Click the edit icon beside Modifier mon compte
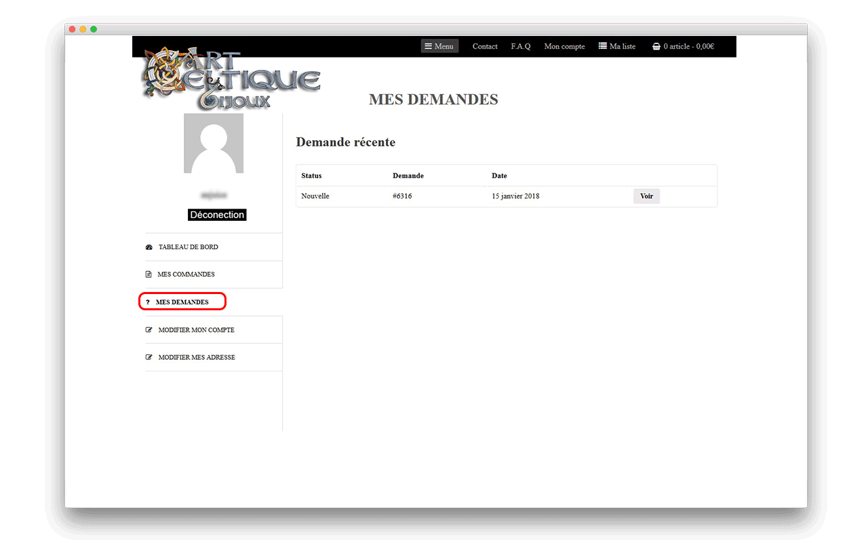The height and width of the screenshot is (542, 868). point(149,330)
